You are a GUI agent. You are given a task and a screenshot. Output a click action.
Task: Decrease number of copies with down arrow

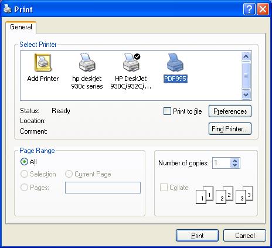[x=234, y=165]
